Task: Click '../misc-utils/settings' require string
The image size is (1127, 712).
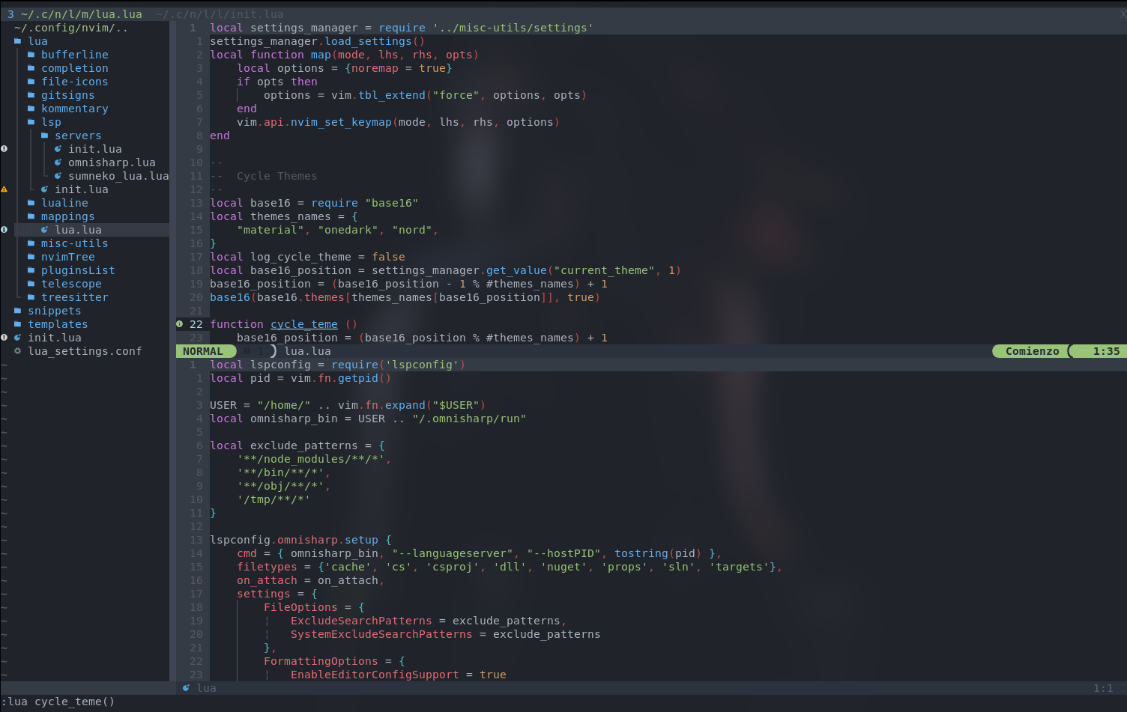Action: pos(513,28)
